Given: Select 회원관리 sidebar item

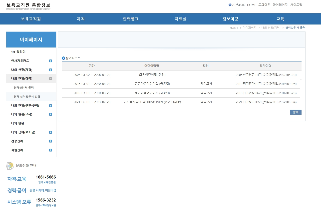Looking at the screenshot, I should click(x=17, y=150).
